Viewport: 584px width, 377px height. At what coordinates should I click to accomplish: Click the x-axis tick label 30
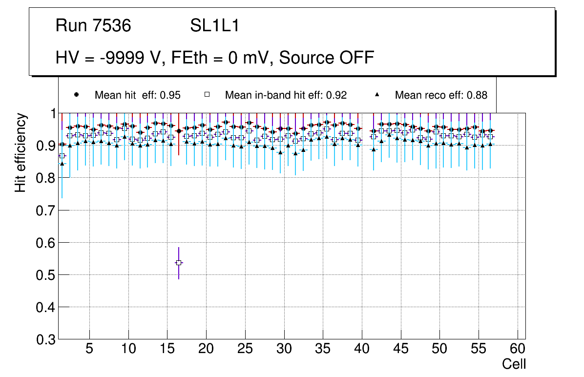[x=284, y=349]
